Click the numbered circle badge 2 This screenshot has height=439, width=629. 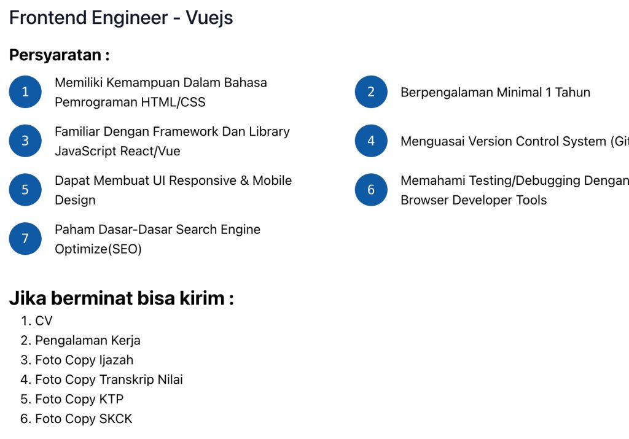371,92
